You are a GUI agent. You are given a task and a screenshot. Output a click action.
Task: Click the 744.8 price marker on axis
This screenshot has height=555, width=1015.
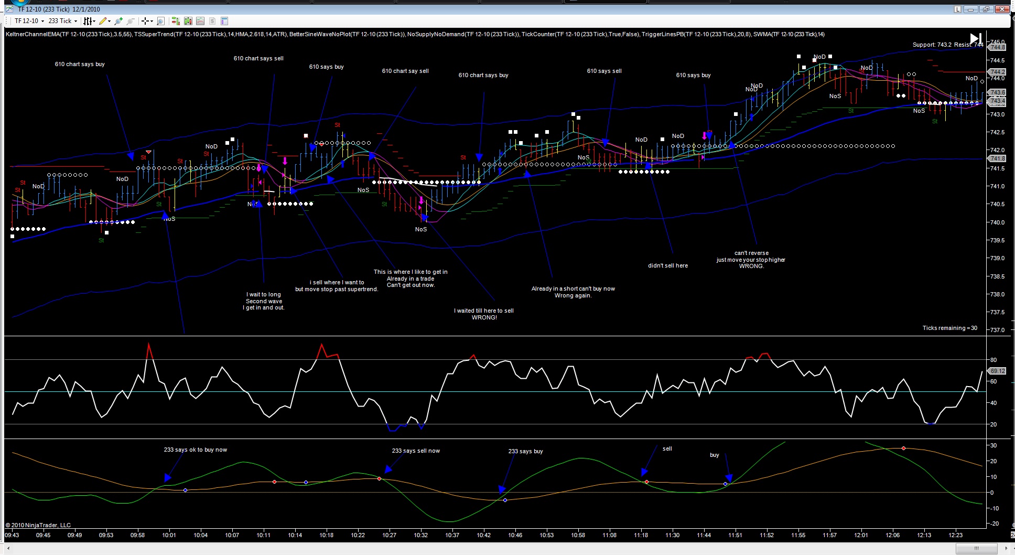(x=997, y=47)
